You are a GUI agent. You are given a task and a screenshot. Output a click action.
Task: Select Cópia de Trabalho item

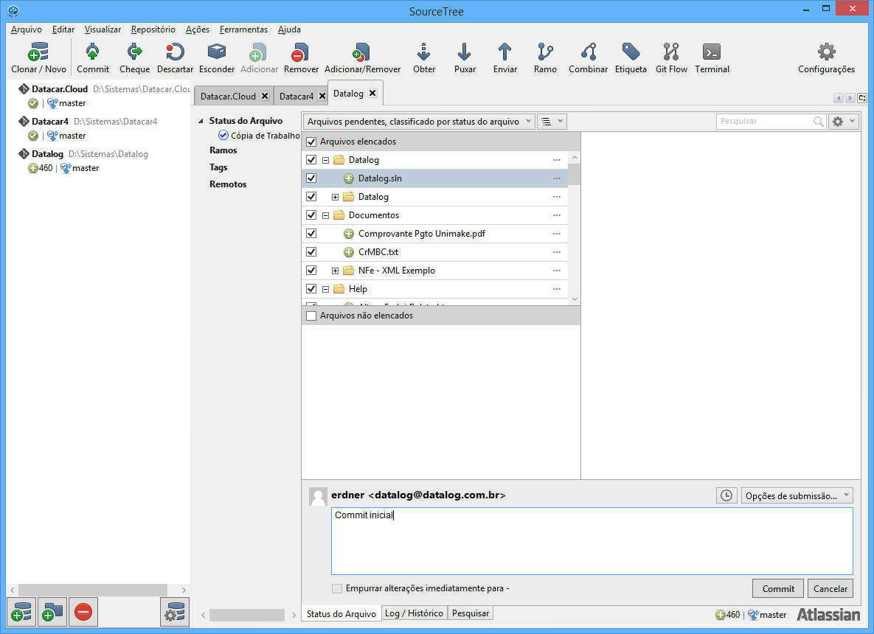[259, 136]
